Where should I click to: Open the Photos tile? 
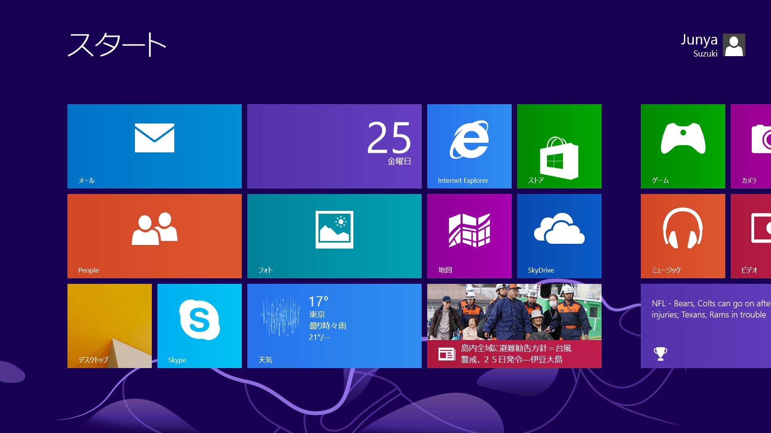[334, 235]
